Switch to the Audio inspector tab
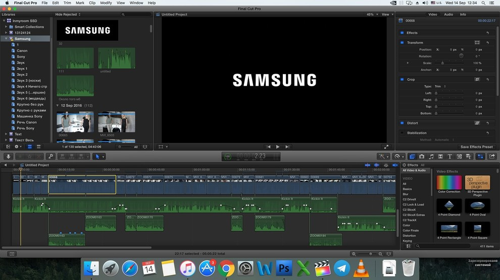The image size is (500, 280). pos(448,15)
